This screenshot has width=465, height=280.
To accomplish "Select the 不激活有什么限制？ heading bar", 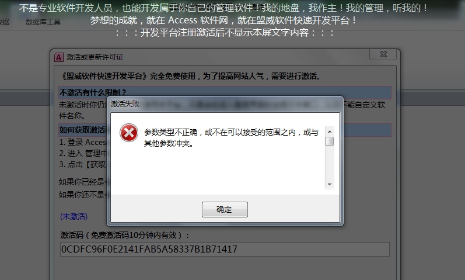I will pos(225,92).
